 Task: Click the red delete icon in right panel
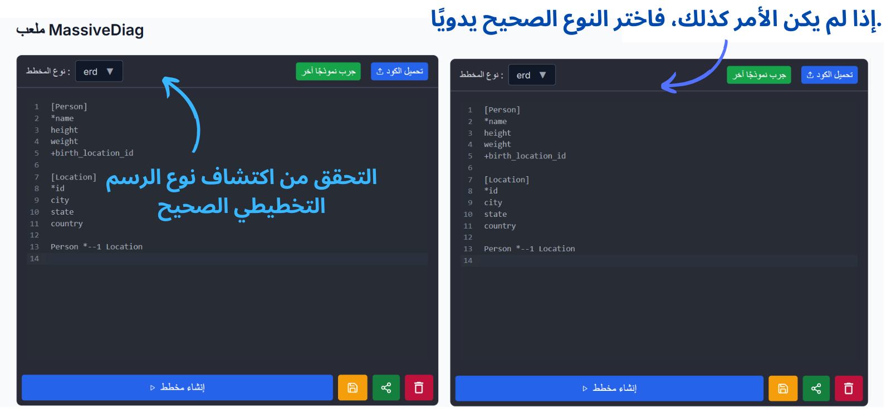coord(848,389)
